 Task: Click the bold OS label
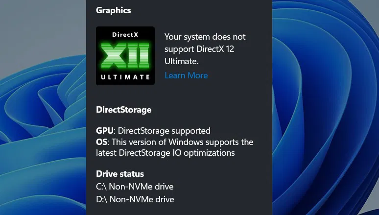click(x=101, y=142)
